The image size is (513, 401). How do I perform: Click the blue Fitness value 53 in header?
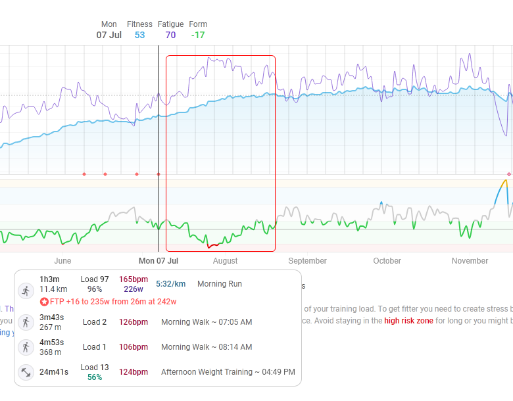click(x=139, y=35)
